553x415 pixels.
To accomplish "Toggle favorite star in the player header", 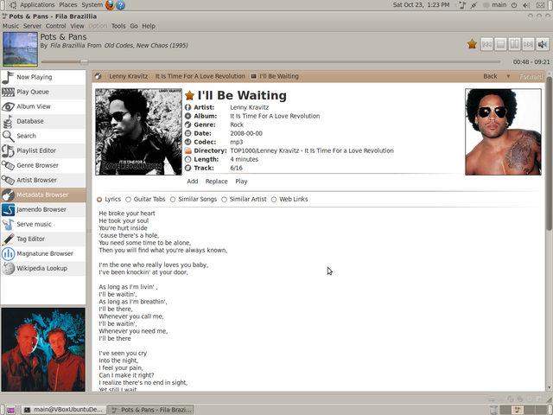I will click(x=472, y=44).
